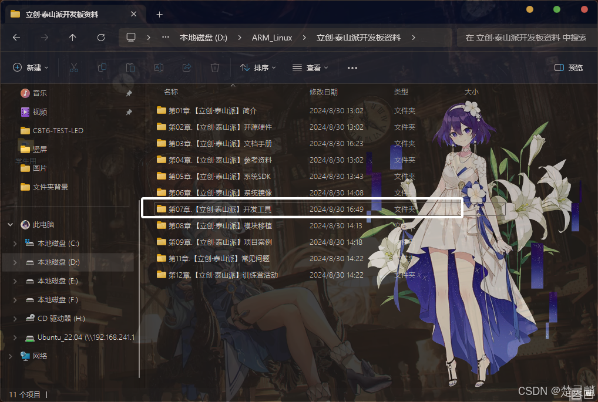Unpin 音乐 using its pin icon
The width and height of the screenshot is (598, 402).
click(x=129, y=93)
